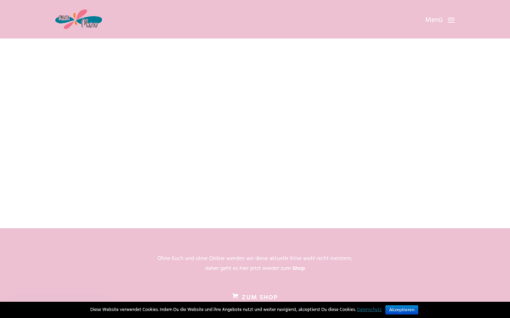
Task: Open the Menü label
Action: [433, 20]
